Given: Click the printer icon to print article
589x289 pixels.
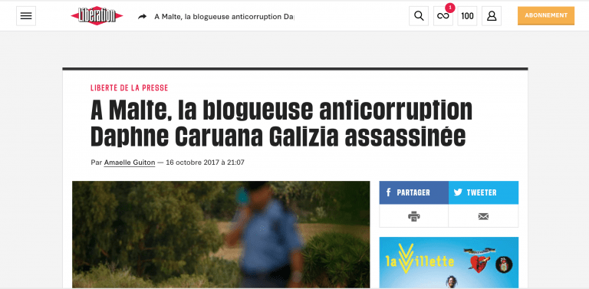Looking at the screenshot, I should point(413,216).
